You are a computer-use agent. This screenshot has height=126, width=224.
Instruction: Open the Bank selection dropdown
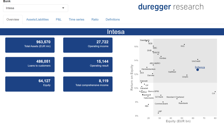(x=35, y=8)
